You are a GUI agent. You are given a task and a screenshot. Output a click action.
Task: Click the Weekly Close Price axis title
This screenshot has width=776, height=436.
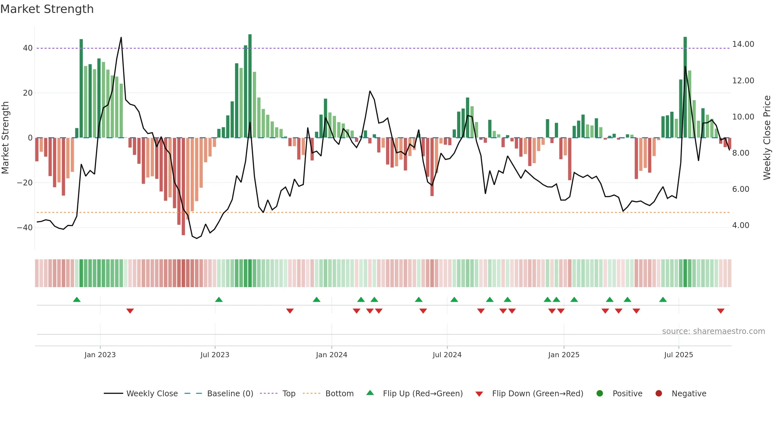tap(767, 138)
